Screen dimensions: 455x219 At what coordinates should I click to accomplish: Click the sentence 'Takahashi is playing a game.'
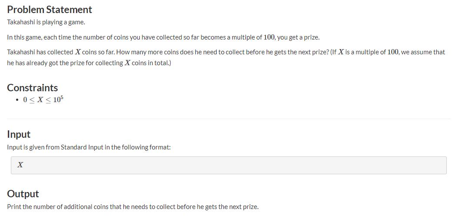[x=46, y=22]
